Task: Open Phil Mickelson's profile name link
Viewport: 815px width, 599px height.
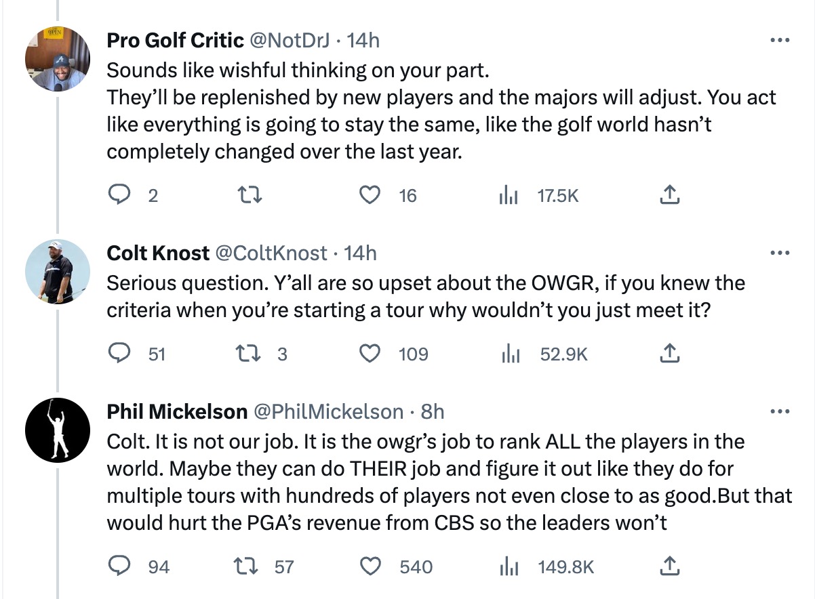Action: point(177,411)
